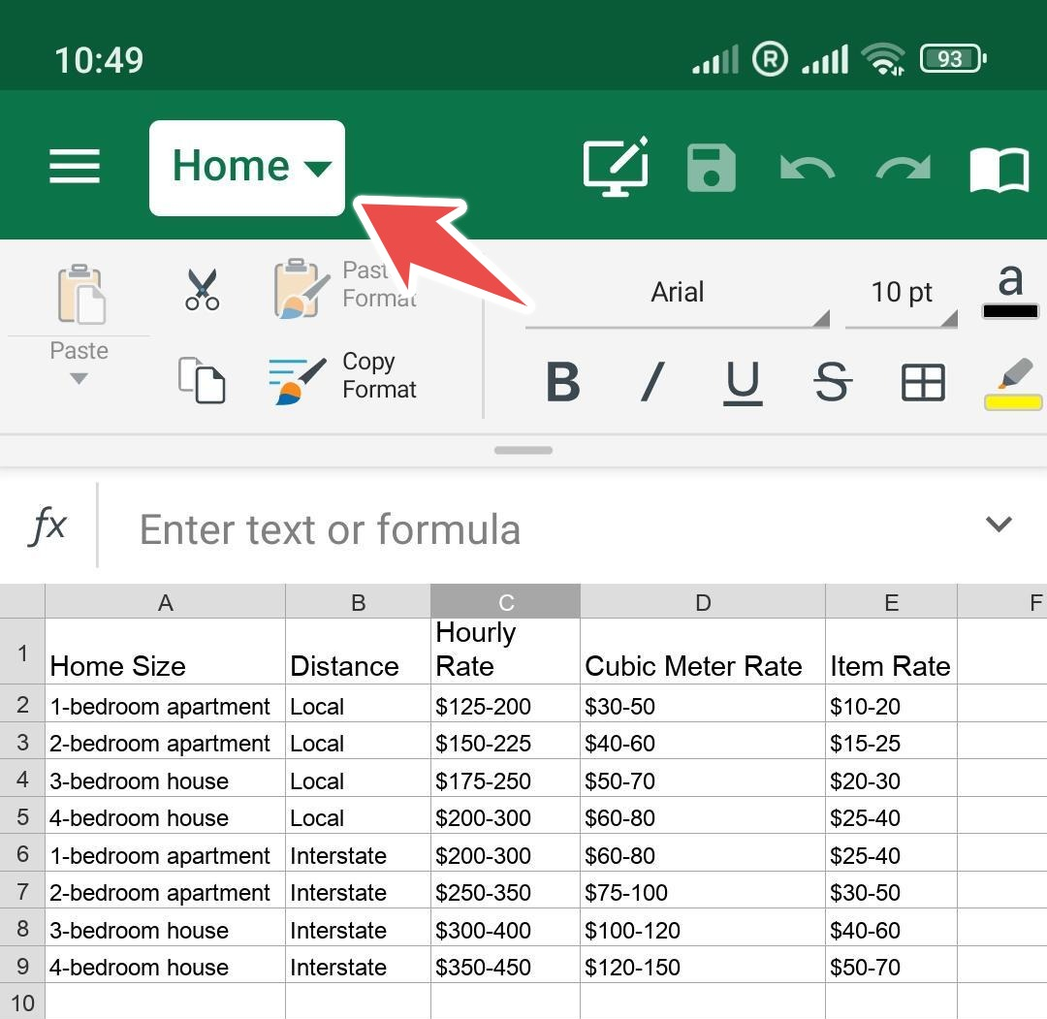Toggle bold formatting

[562, 382]
